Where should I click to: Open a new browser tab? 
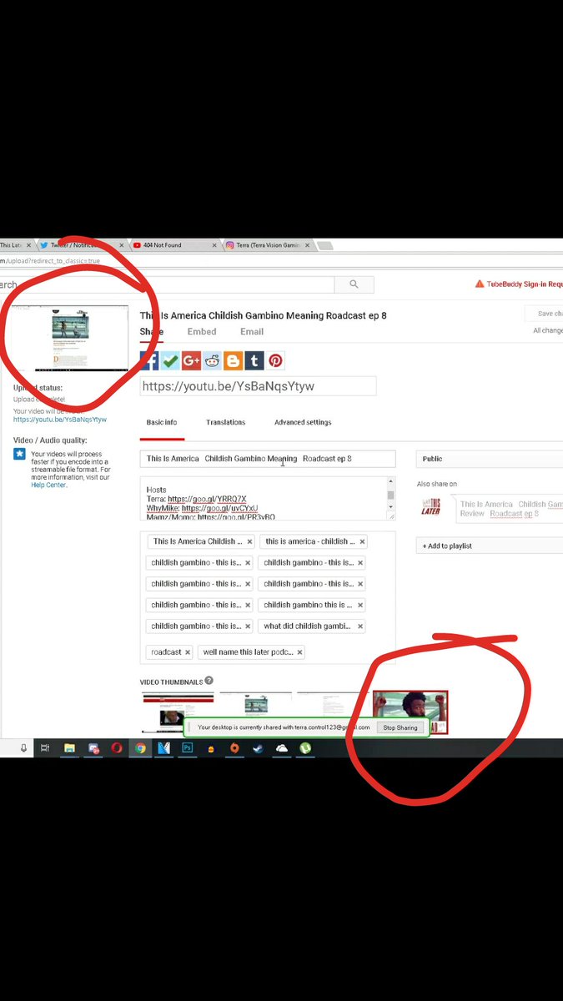[x=326, y=245]
